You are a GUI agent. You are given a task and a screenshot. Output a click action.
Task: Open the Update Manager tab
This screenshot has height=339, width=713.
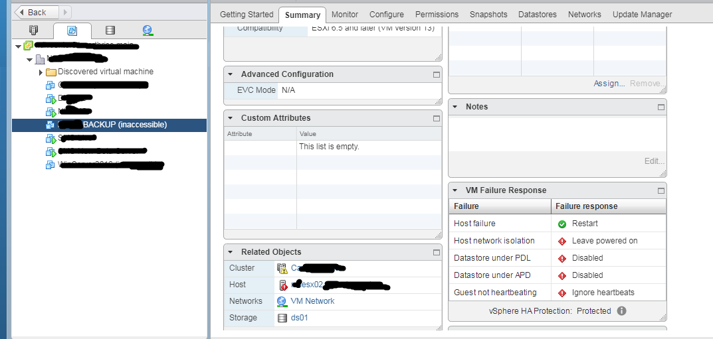click(642, 15)
